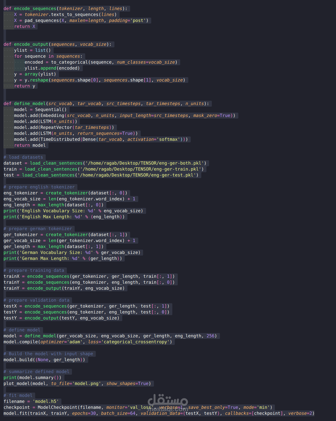Click the line 'for sequence in sequences:'

[x=48, y=56]
